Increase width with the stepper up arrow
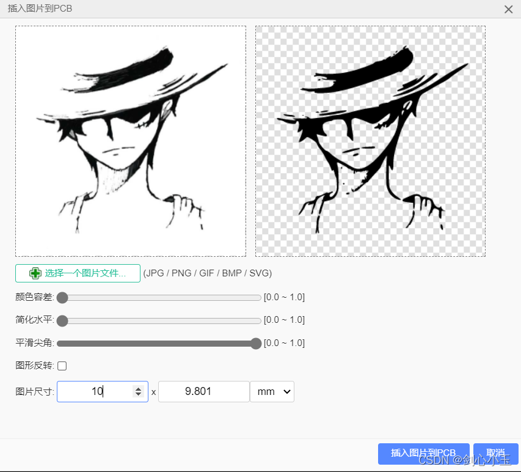This screenshot has width=521, height=472. tap(138, 388)
